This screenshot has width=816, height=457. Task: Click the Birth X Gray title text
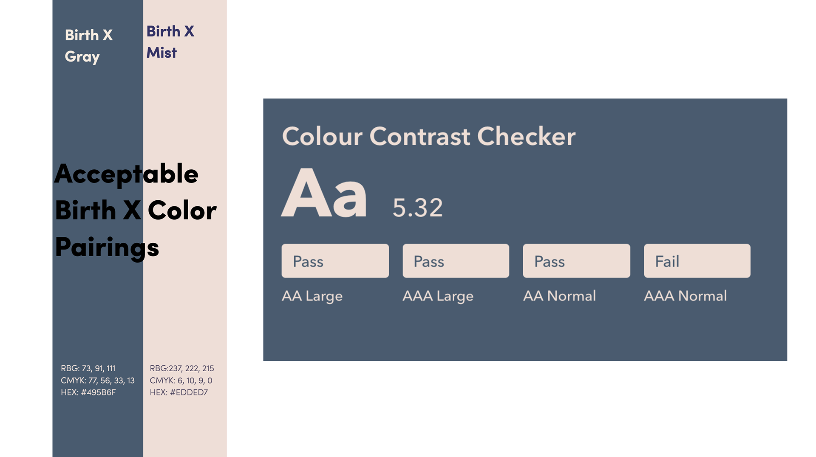[x=88, y=46]
